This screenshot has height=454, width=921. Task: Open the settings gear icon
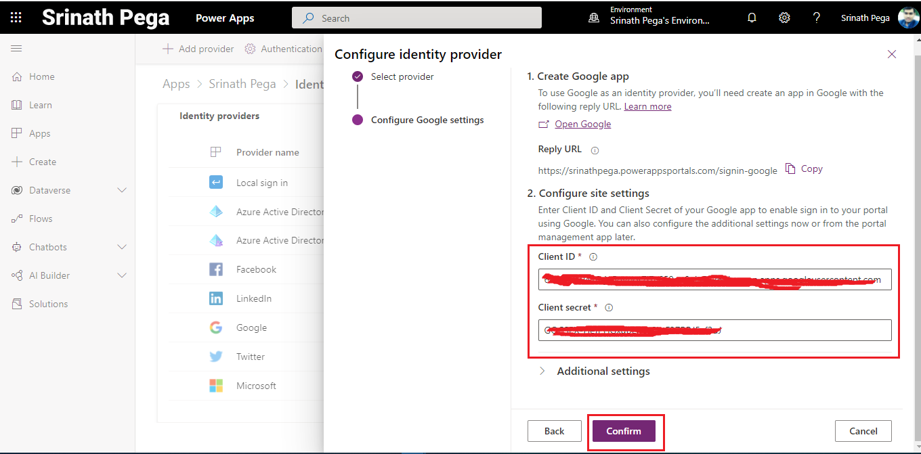click(x=784, y=18)
